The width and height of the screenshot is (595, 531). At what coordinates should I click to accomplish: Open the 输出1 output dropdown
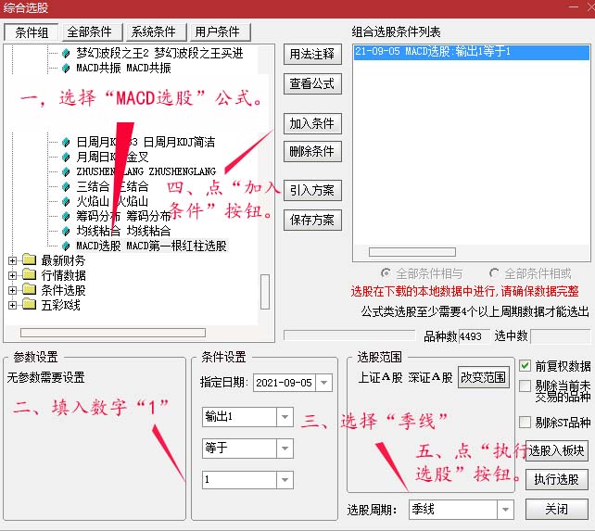pyautogui.click(x=285, y=417)
